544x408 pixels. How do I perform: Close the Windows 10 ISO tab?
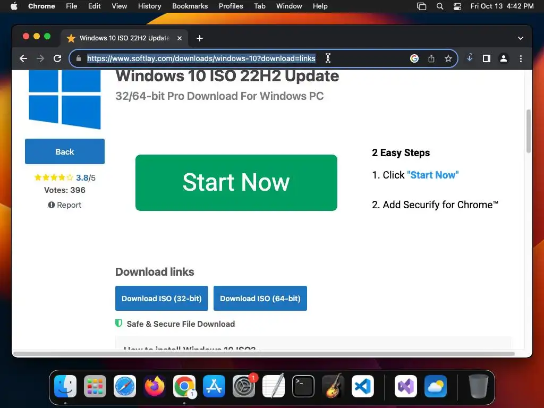tap(180, 38)
